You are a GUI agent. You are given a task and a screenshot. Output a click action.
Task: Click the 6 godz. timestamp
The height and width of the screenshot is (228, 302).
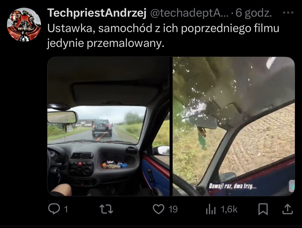[254, 13]
